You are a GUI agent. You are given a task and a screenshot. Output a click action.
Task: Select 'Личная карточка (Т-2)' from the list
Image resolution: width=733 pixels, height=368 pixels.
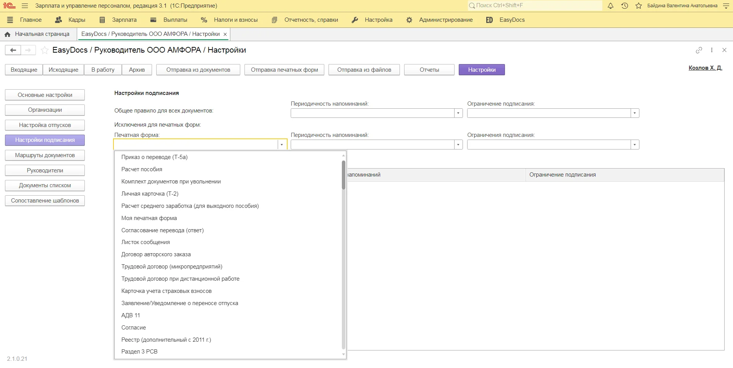point(150,194)
